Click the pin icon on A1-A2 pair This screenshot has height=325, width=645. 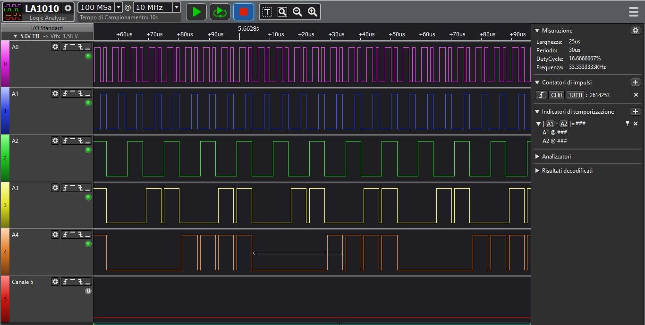[627, 124]
